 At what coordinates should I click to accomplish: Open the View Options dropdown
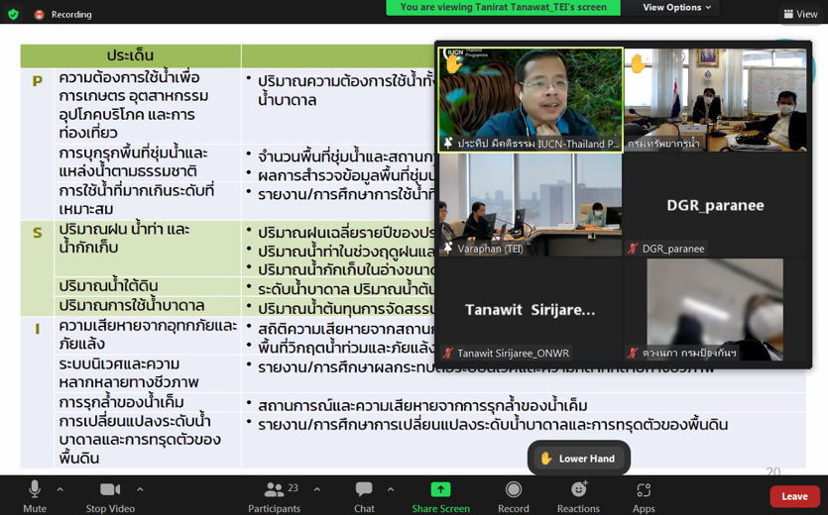[x=676, y=8]
